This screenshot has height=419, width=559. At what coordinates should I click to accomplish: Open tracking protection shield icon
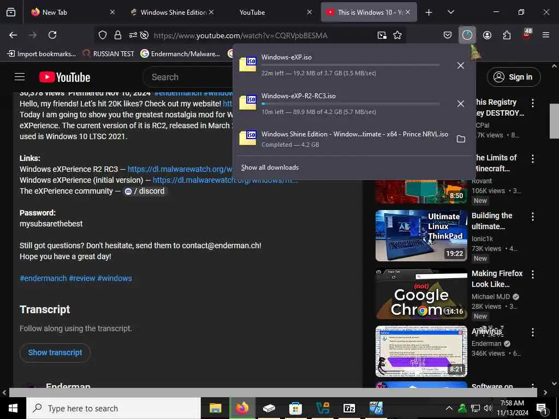103,35
